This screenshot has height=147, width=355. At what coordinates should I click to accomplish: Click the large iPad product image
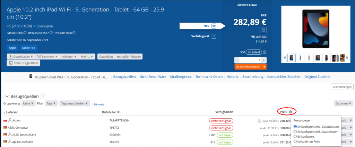point(316,29)
